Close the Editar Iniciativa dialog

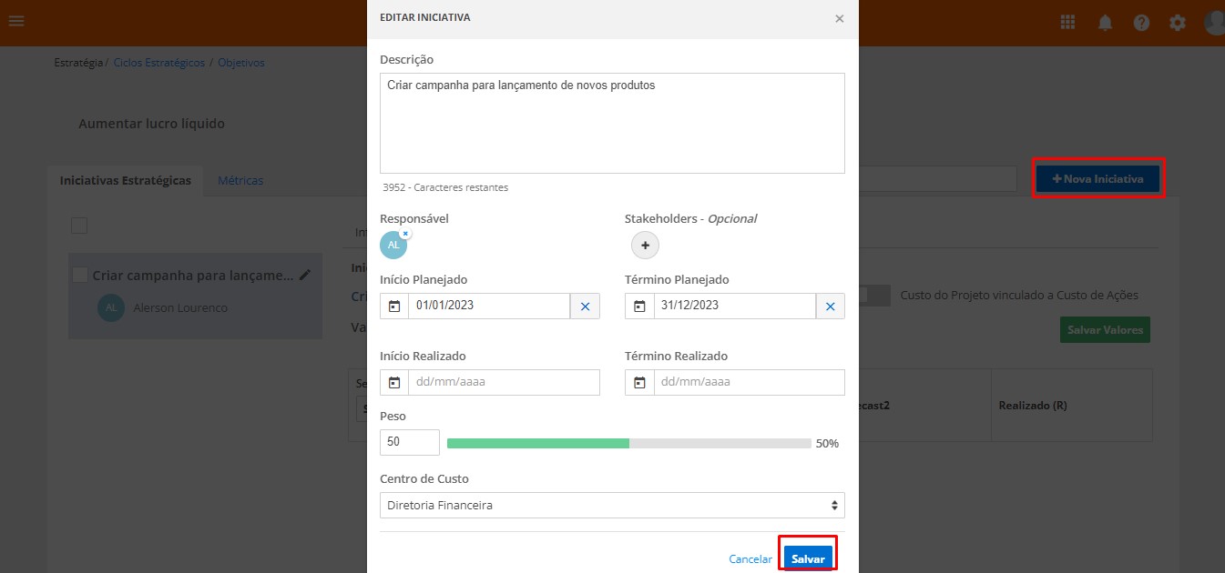(x=839, y=18)
